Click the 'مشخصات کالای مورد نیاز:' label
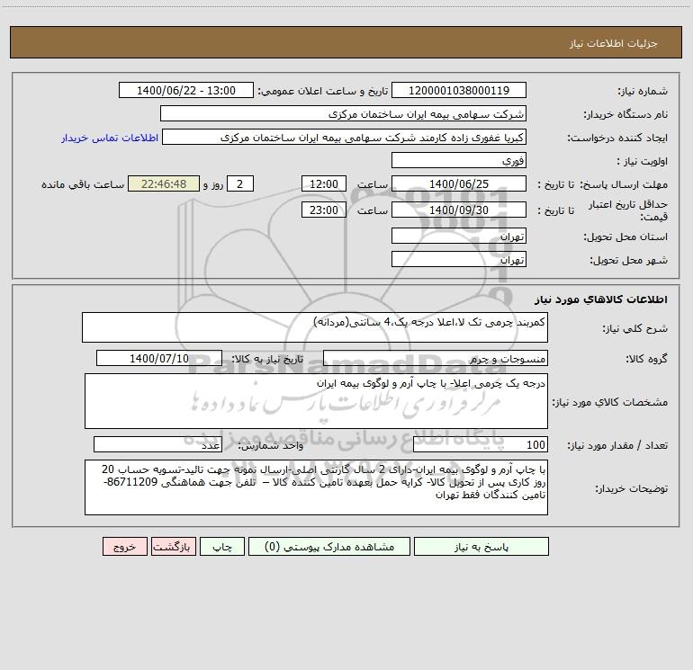 tap(610, 402)
